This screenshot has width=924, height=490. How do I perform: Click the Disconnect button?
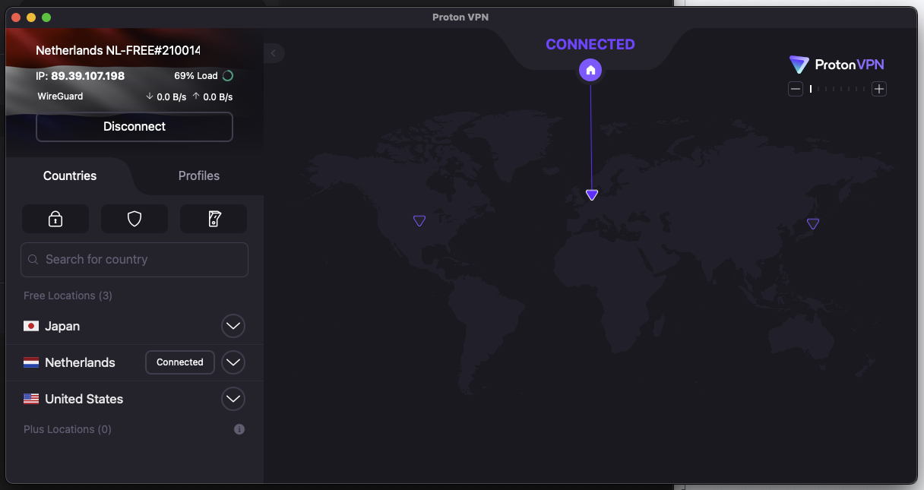tap(134, 127)
